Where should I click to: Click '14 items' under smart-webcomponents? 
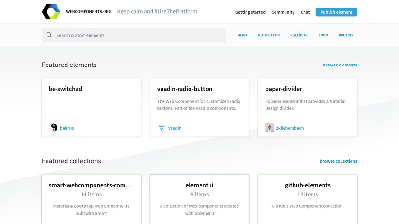tap(91, 194)
